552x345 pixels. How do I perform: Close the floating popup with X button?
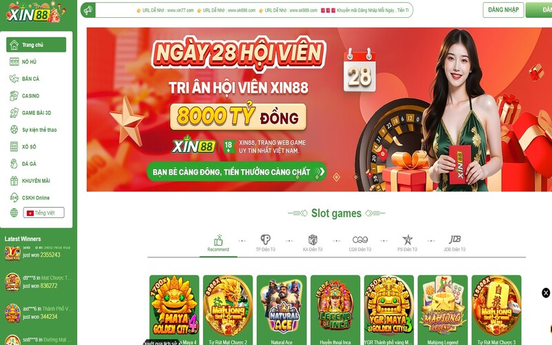coord(546,293)
